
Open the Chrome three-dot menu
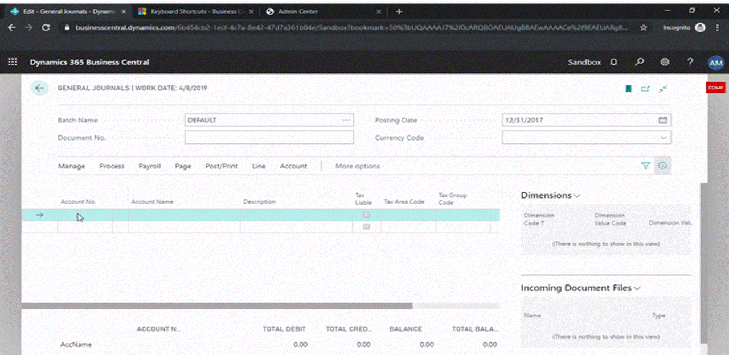[x=717, y=27]
